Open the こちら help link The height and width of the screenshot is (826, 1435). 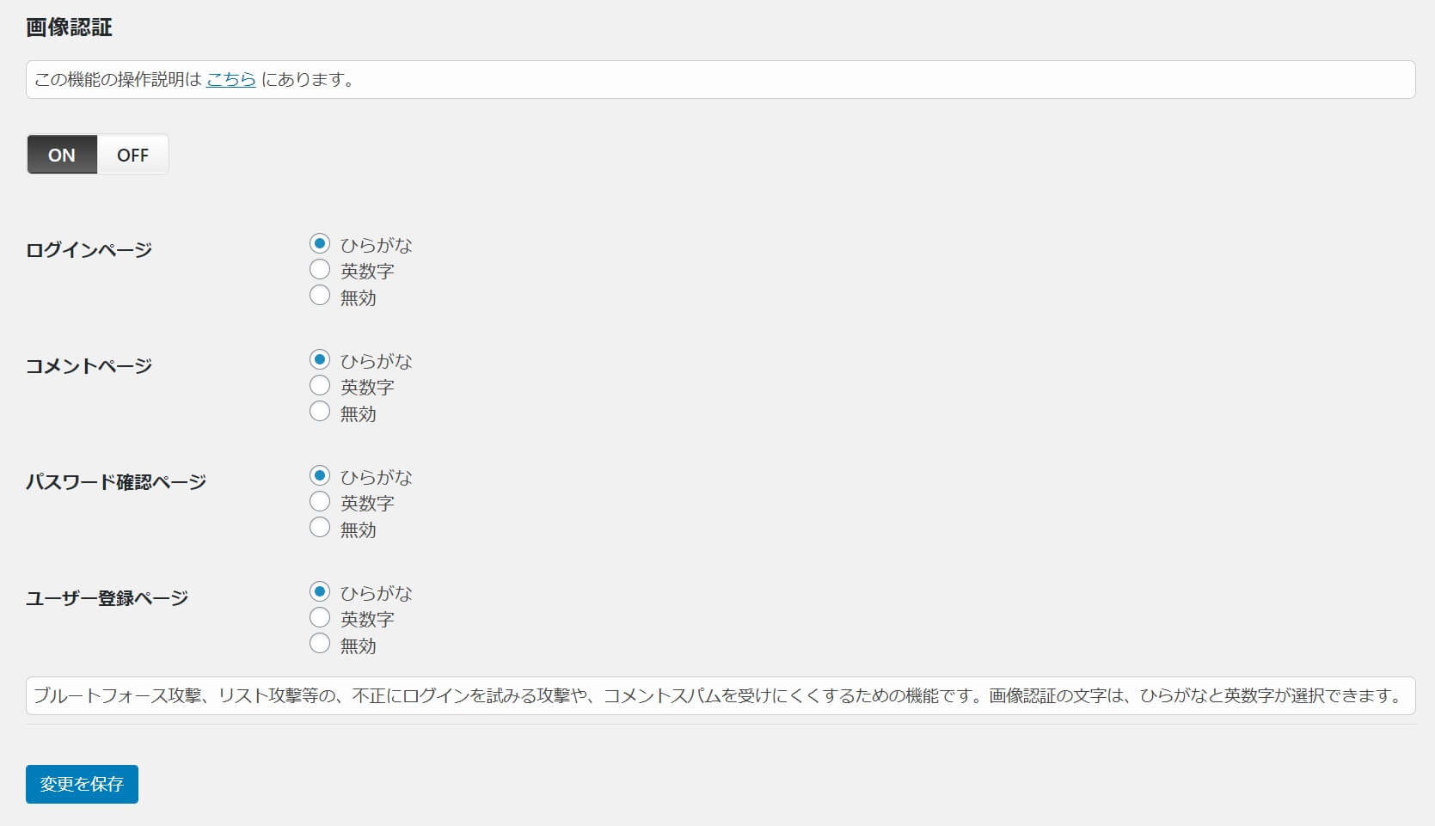[230, 80]
